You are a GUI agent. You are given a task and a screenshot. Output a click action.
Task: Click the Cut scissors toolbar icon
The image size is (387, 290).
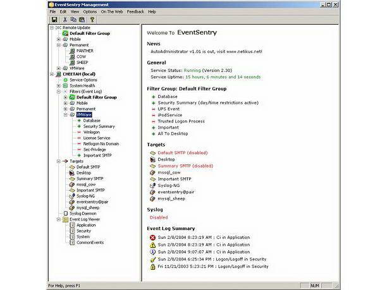click(64, 20)
